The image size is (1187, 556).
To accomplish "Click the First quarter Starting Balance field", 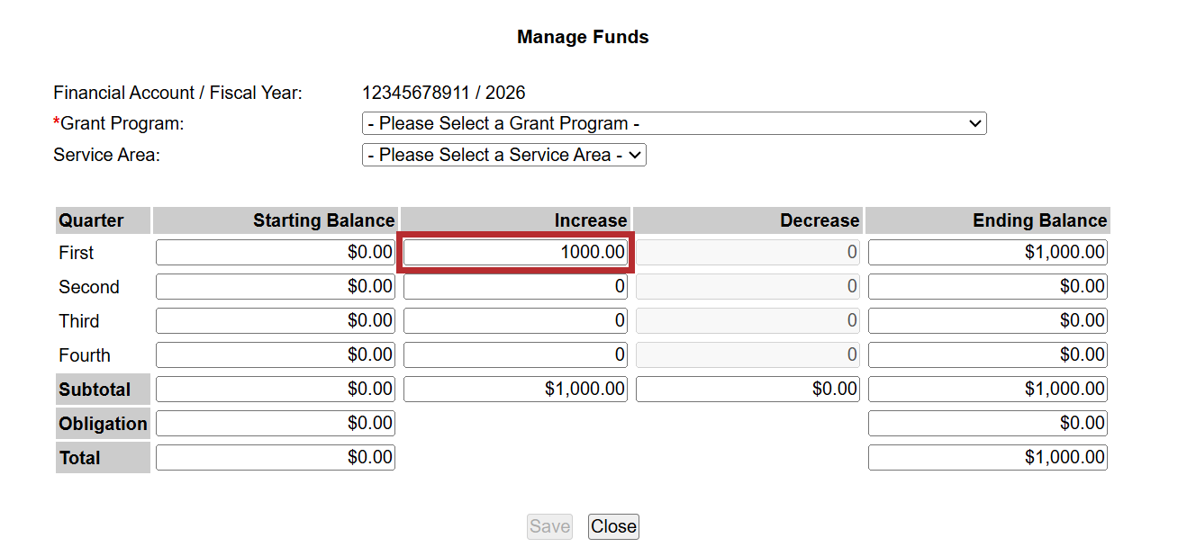I will point(276,253).
